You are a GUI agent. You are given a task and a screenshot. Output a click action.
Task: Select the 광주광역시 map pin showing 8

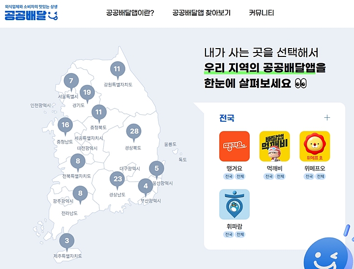[x=80, y=194]
